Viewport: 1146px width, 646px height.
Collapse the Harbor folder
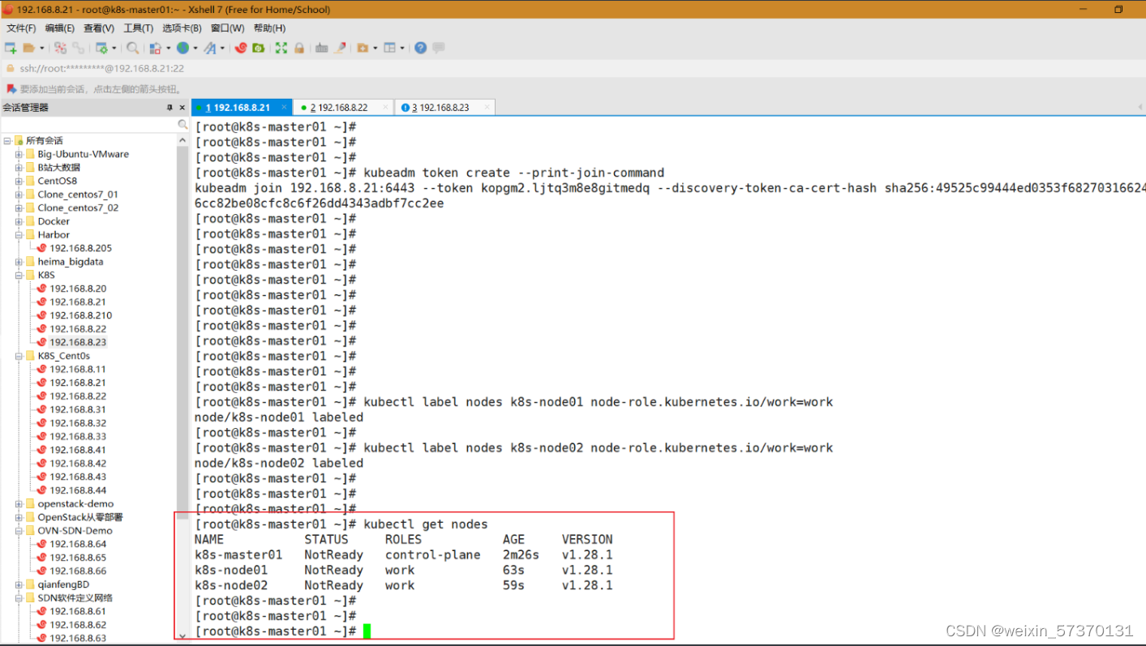coord(19,235)
